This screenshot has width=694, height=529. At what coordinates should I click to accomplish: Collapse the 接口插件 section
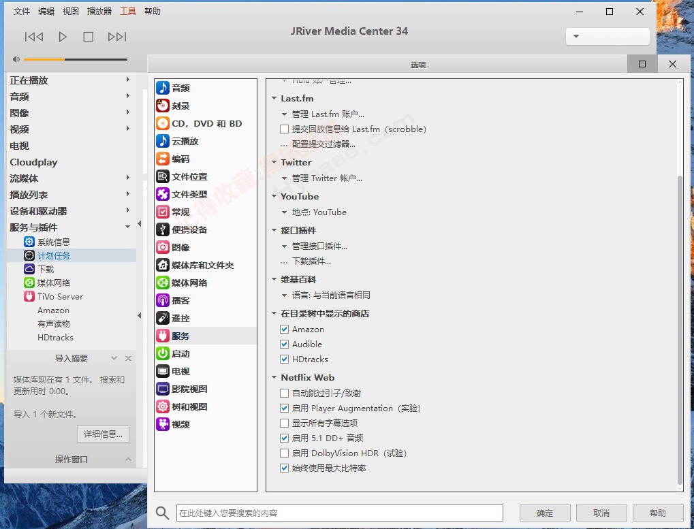click(x=274, y=230)
